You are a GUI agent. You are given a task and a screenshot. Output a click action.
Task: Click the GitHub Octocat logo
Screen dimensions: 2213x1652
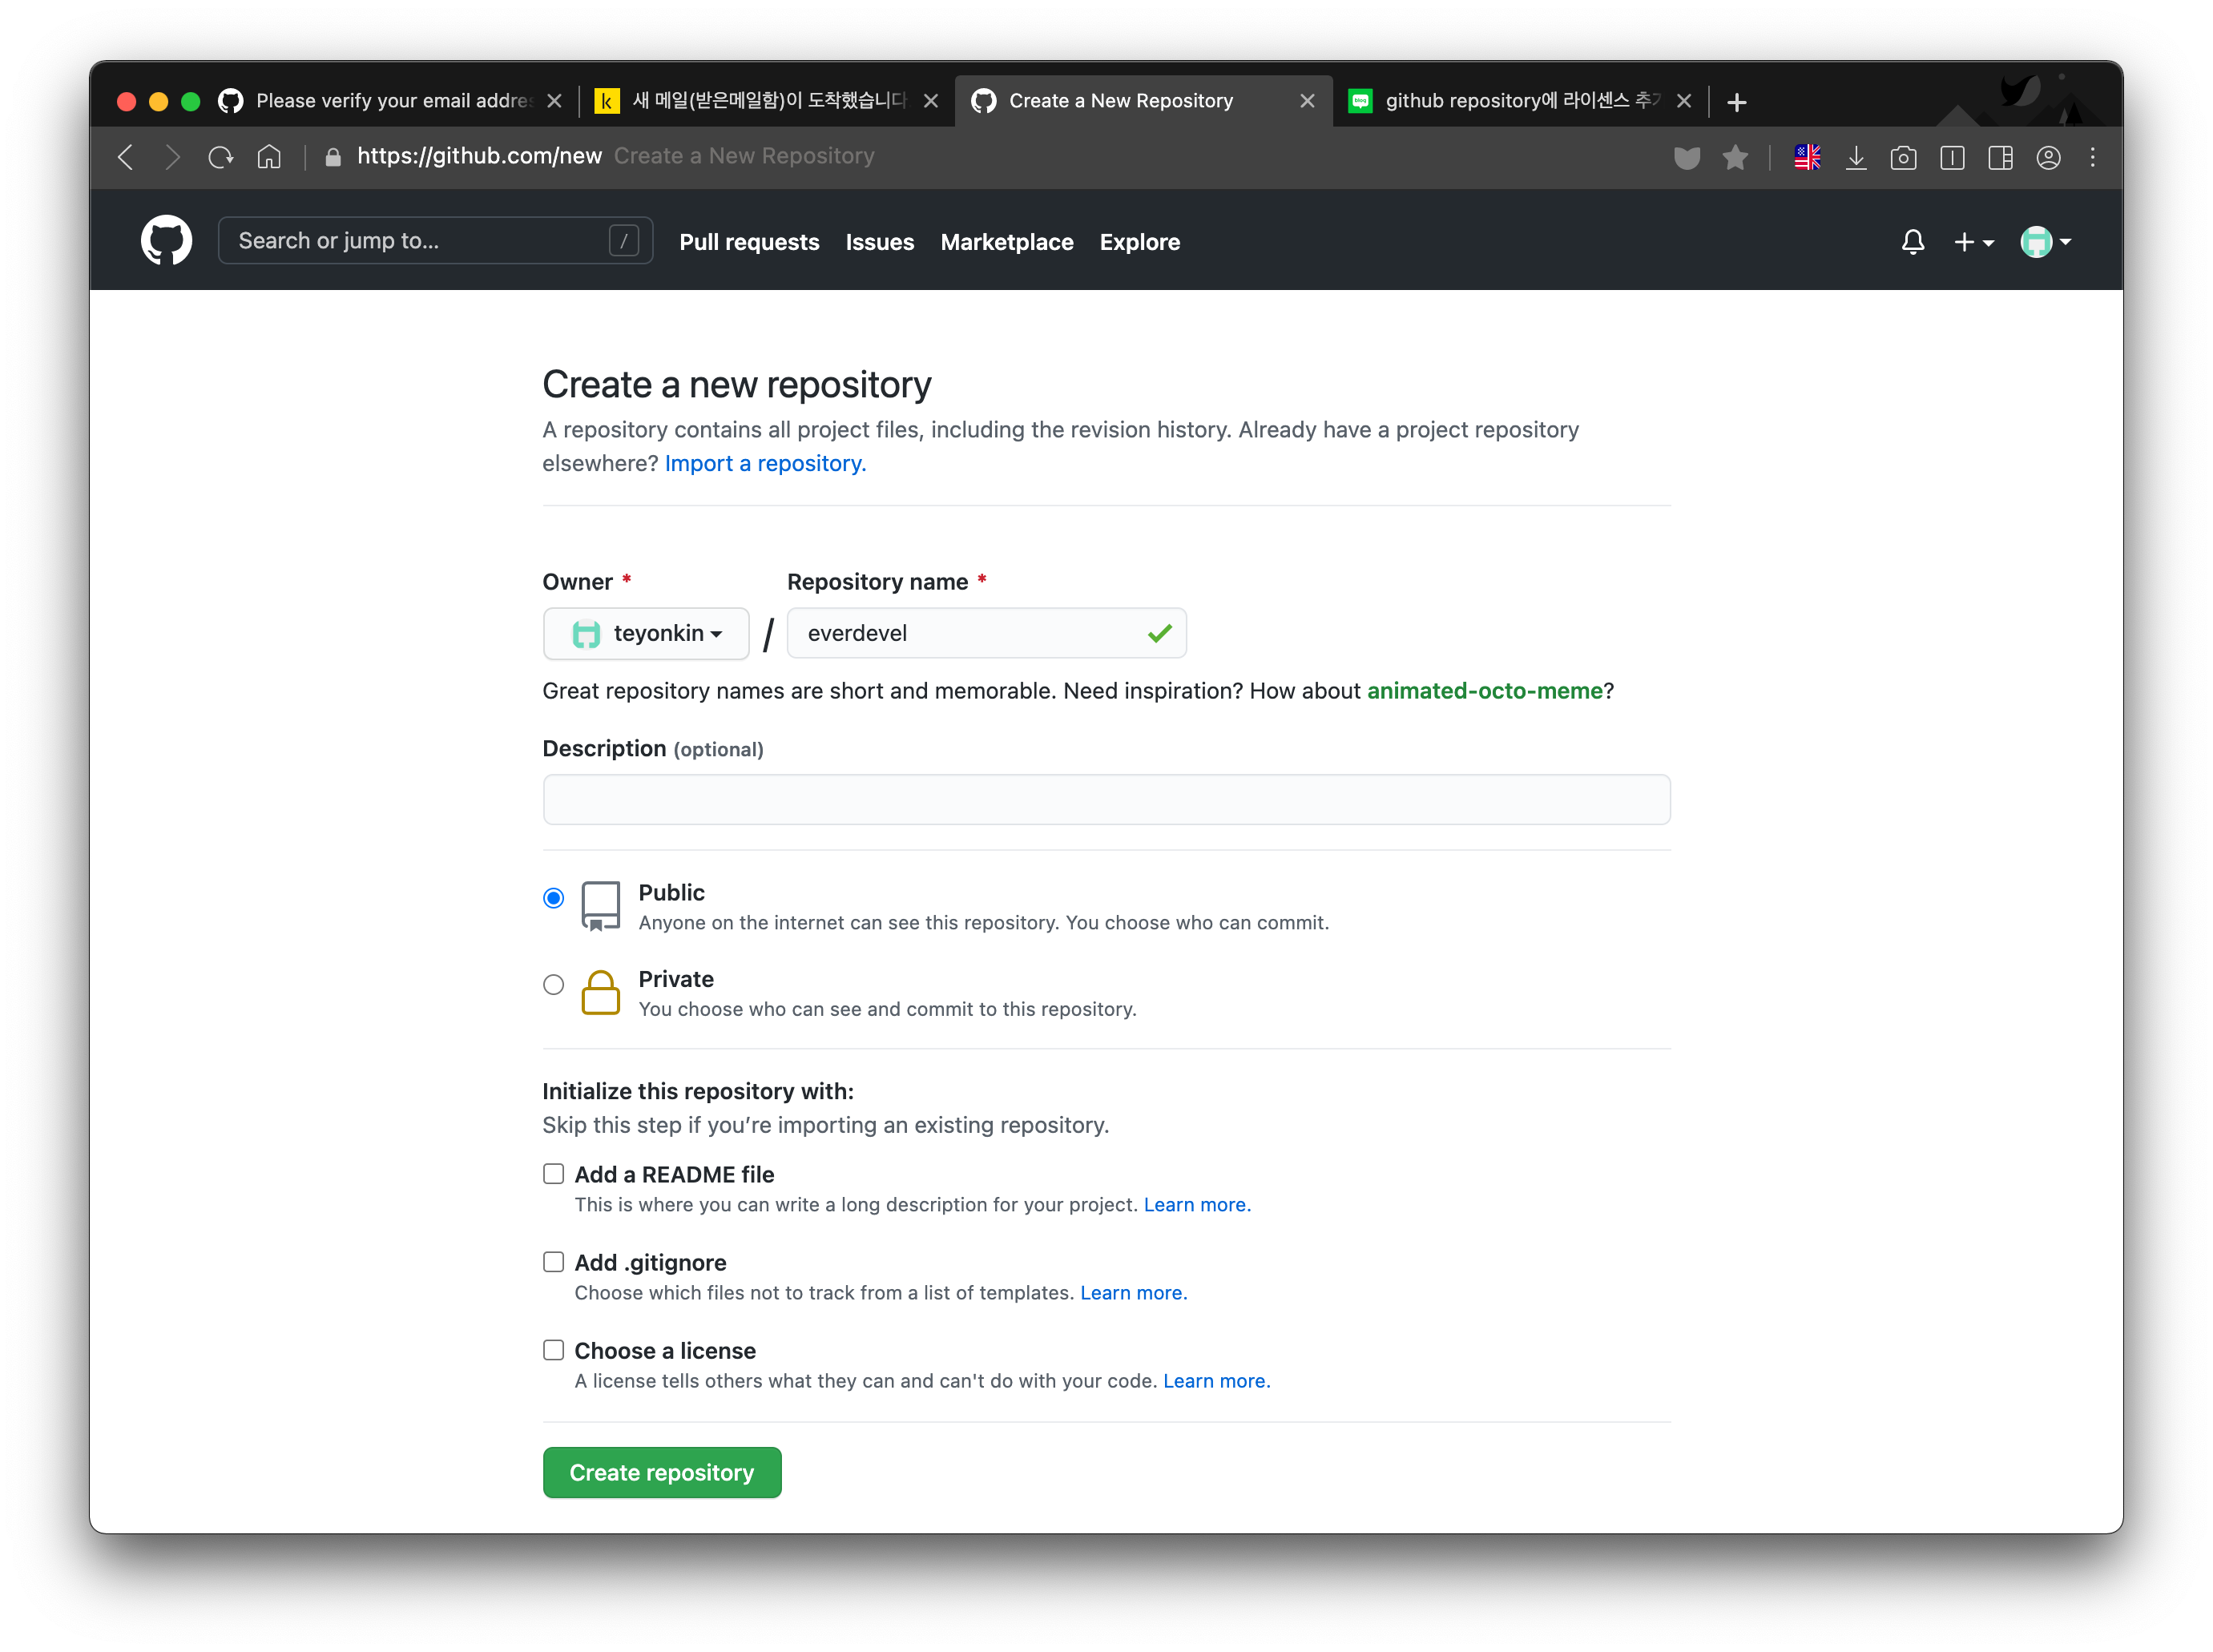[166, 241]
